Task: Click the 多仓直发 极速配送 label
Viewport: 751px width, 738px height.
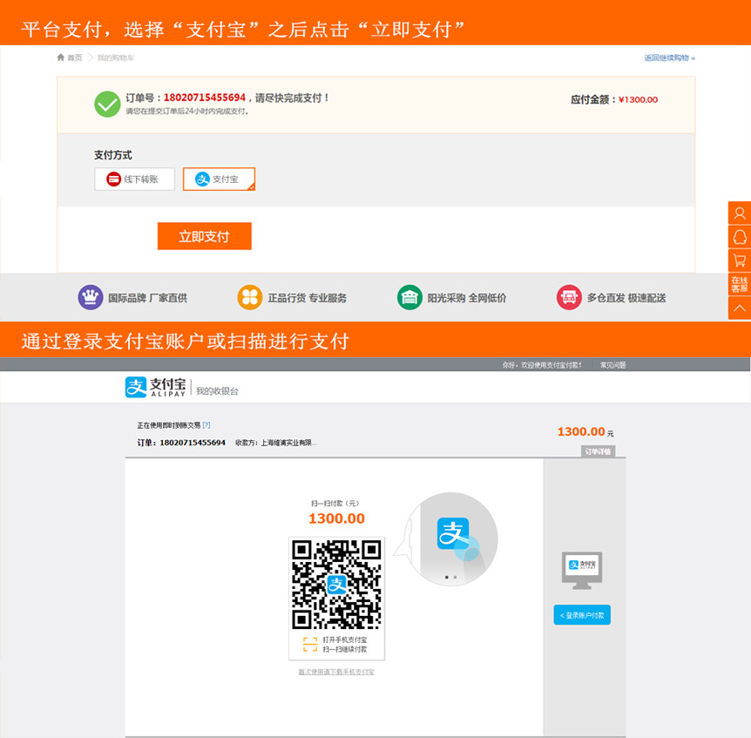Action: pos(626,298)
